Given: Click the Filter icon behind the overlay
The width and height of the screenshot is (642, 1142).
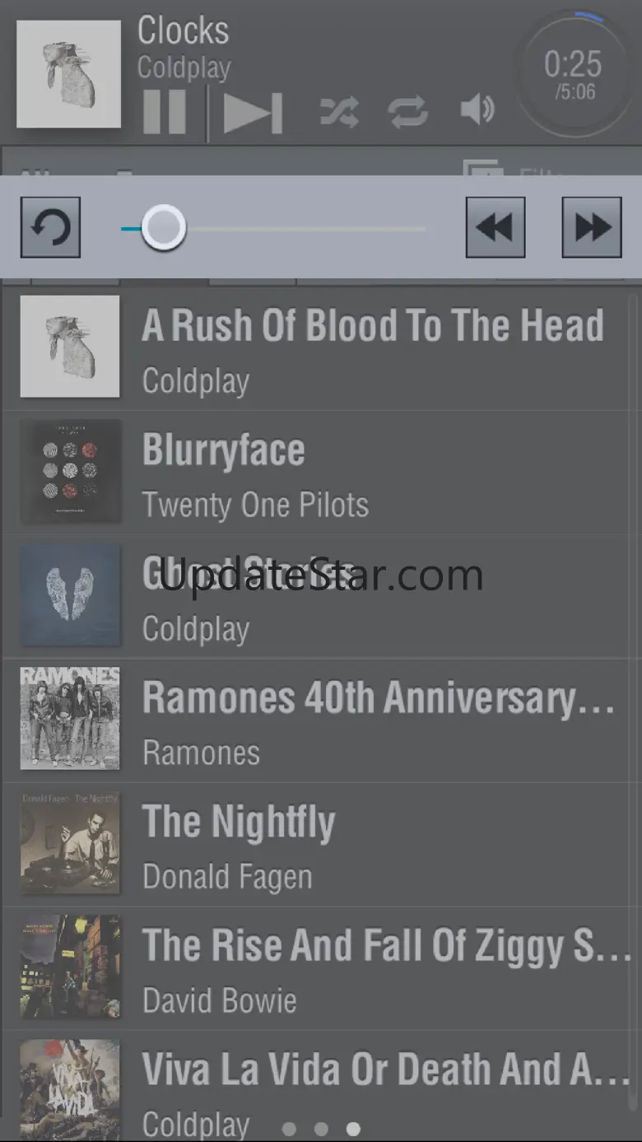Looking at the screenshot, I should [x=482, y=168].
